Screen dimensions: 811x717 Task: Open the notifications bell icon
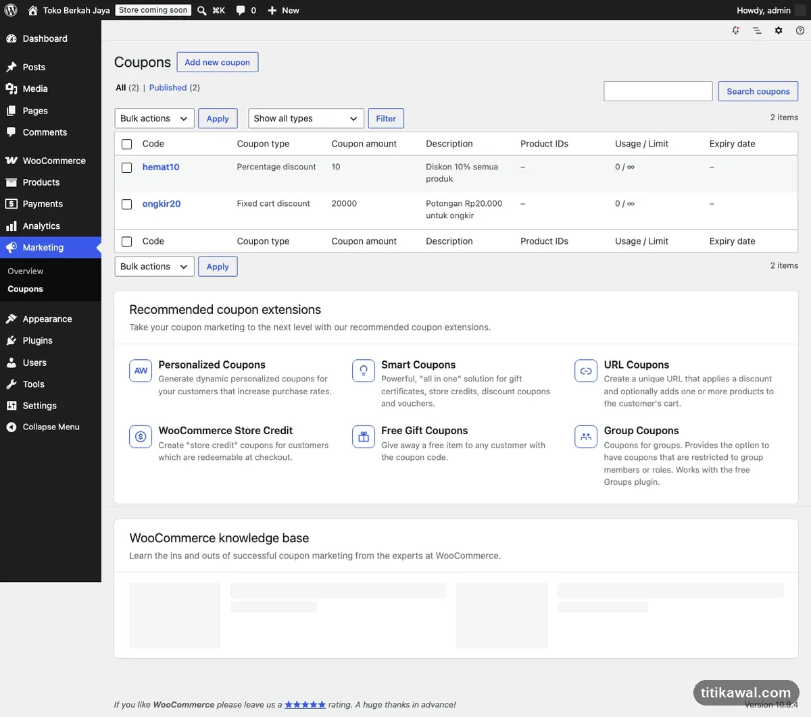coord(735,30)
